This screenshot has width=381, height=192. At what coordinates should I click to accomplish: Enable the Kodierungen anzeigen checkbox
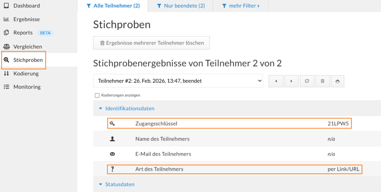pos(97,95)
